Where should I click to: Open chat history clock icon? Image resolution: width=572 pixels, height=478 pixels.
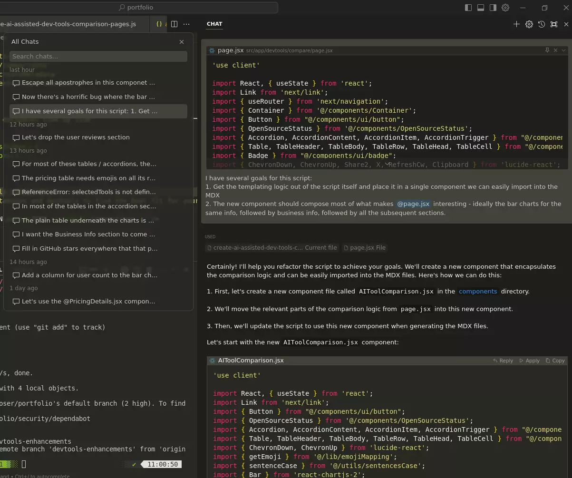click(541, 24)
